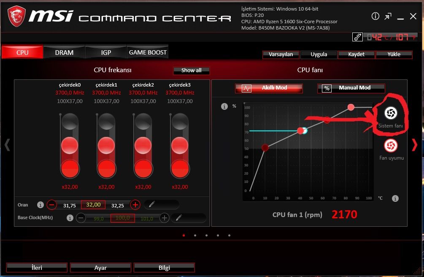This screenshot has width=424, height=277.
Task: Click info icon next to Oran
Action: point(41,205)
